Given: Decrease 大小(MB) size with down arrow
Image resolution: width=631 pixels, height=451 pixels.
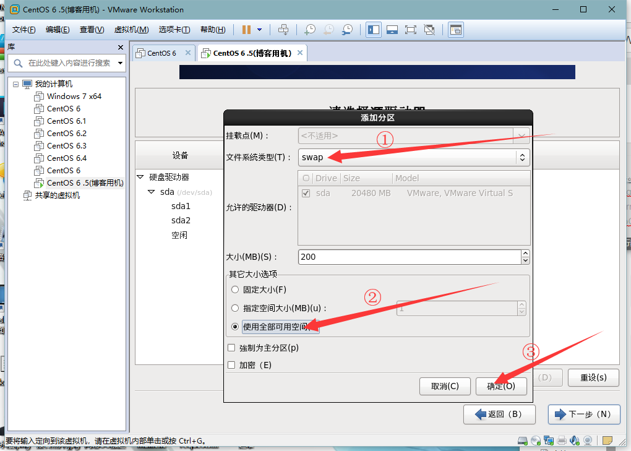Looking at the screenshot, I should 525,260.
